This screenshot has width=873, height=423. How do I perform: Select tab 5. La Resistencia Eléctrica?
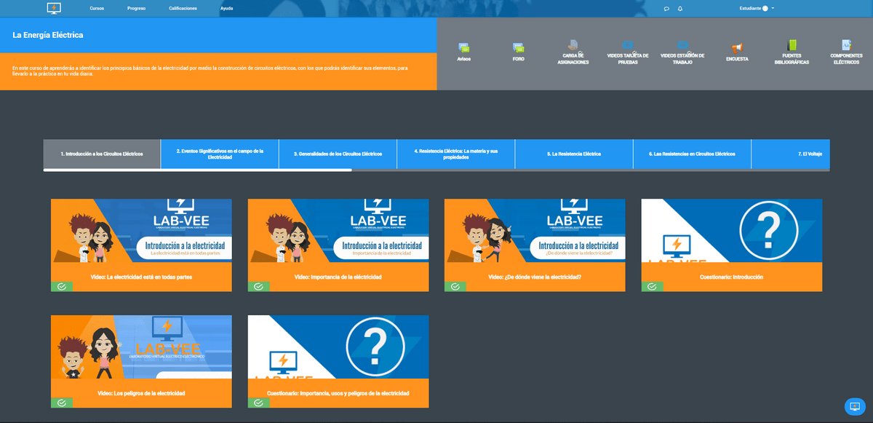pos(574,154)
